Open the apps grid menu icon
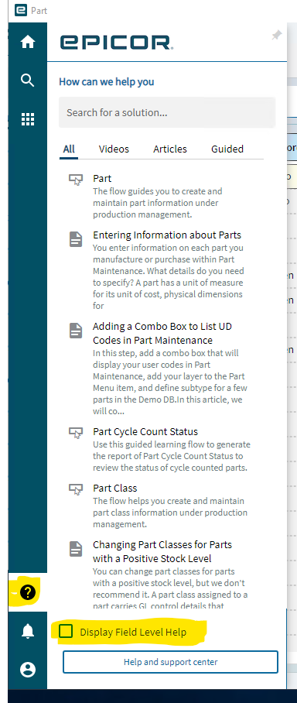297x703 pixels. pyautogui.click(x=28, y=119)
